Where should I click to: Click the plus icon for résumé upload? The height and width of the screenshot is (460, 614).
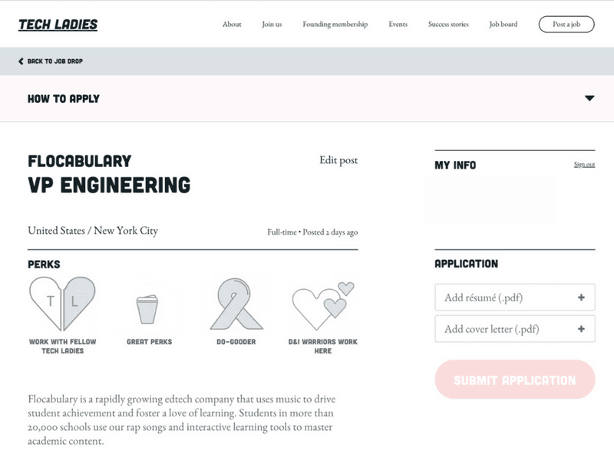tap(581, 297)
